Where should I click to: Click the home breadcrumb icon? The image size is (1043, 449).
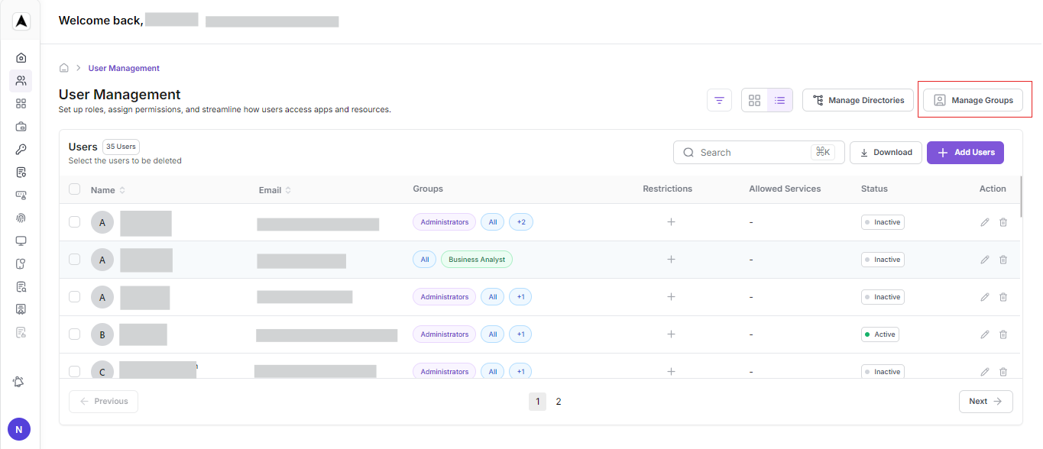point(64,67)
